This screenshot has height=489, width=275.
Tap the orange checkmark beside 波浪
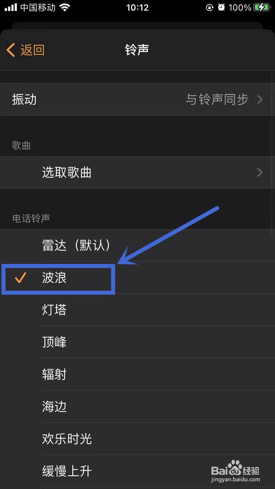pos(21,278)
